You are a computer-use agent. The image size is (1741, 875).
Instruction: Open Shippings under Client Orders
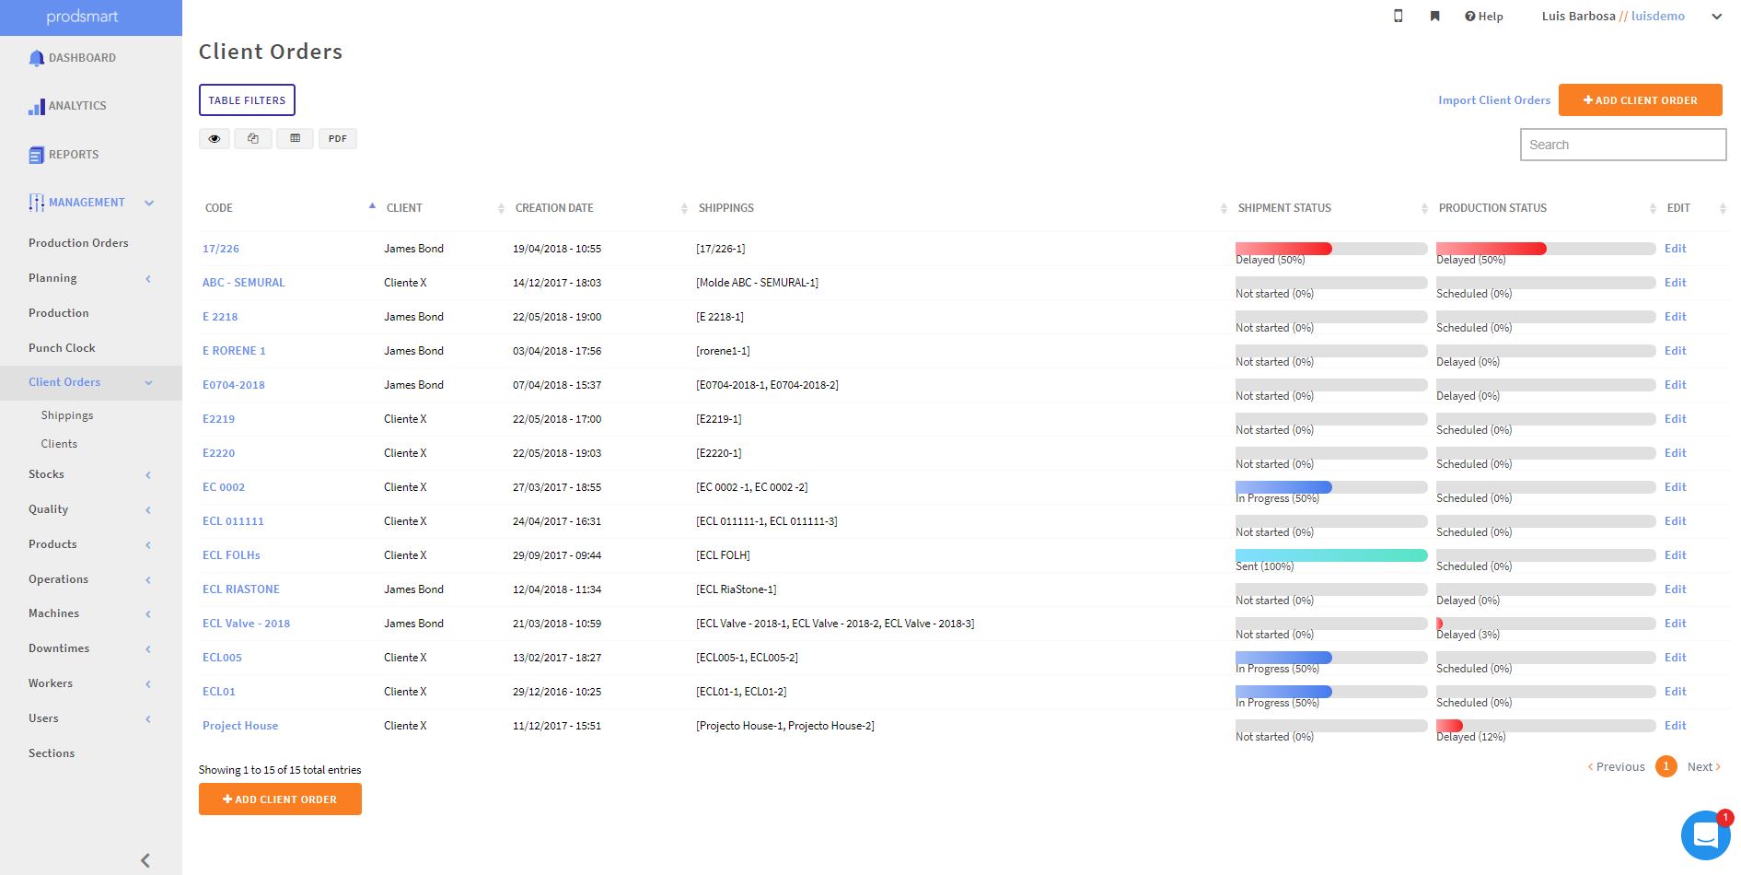click(x=67, y=415)
